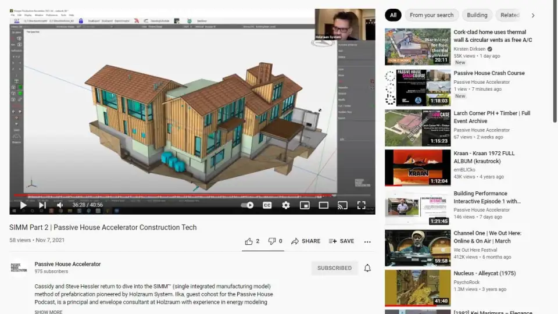Select the Building filter chip
558x314 pixels.
pos(477,15)
